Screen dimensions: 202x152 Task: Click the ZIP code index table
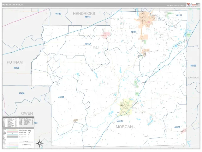[x=18, y=122]
